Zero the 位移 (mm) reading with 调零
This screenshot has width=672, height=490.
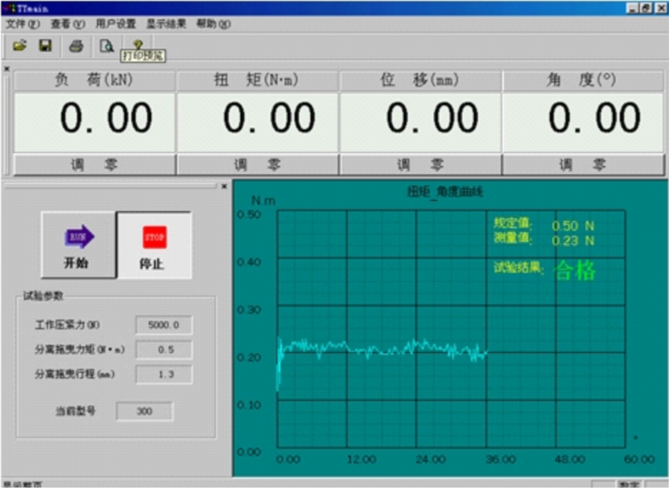click(x=421, y=165)
